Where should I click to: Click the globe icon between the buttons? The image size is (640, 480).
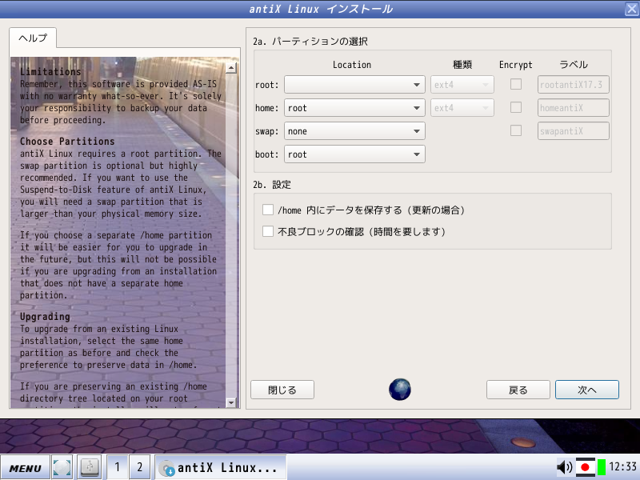(399, 390)
